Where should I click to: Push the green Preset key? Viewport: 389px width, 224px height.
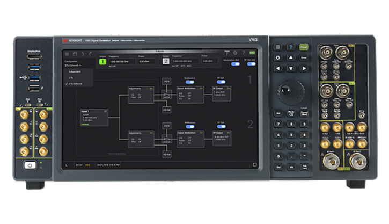(x=304, y=47)
